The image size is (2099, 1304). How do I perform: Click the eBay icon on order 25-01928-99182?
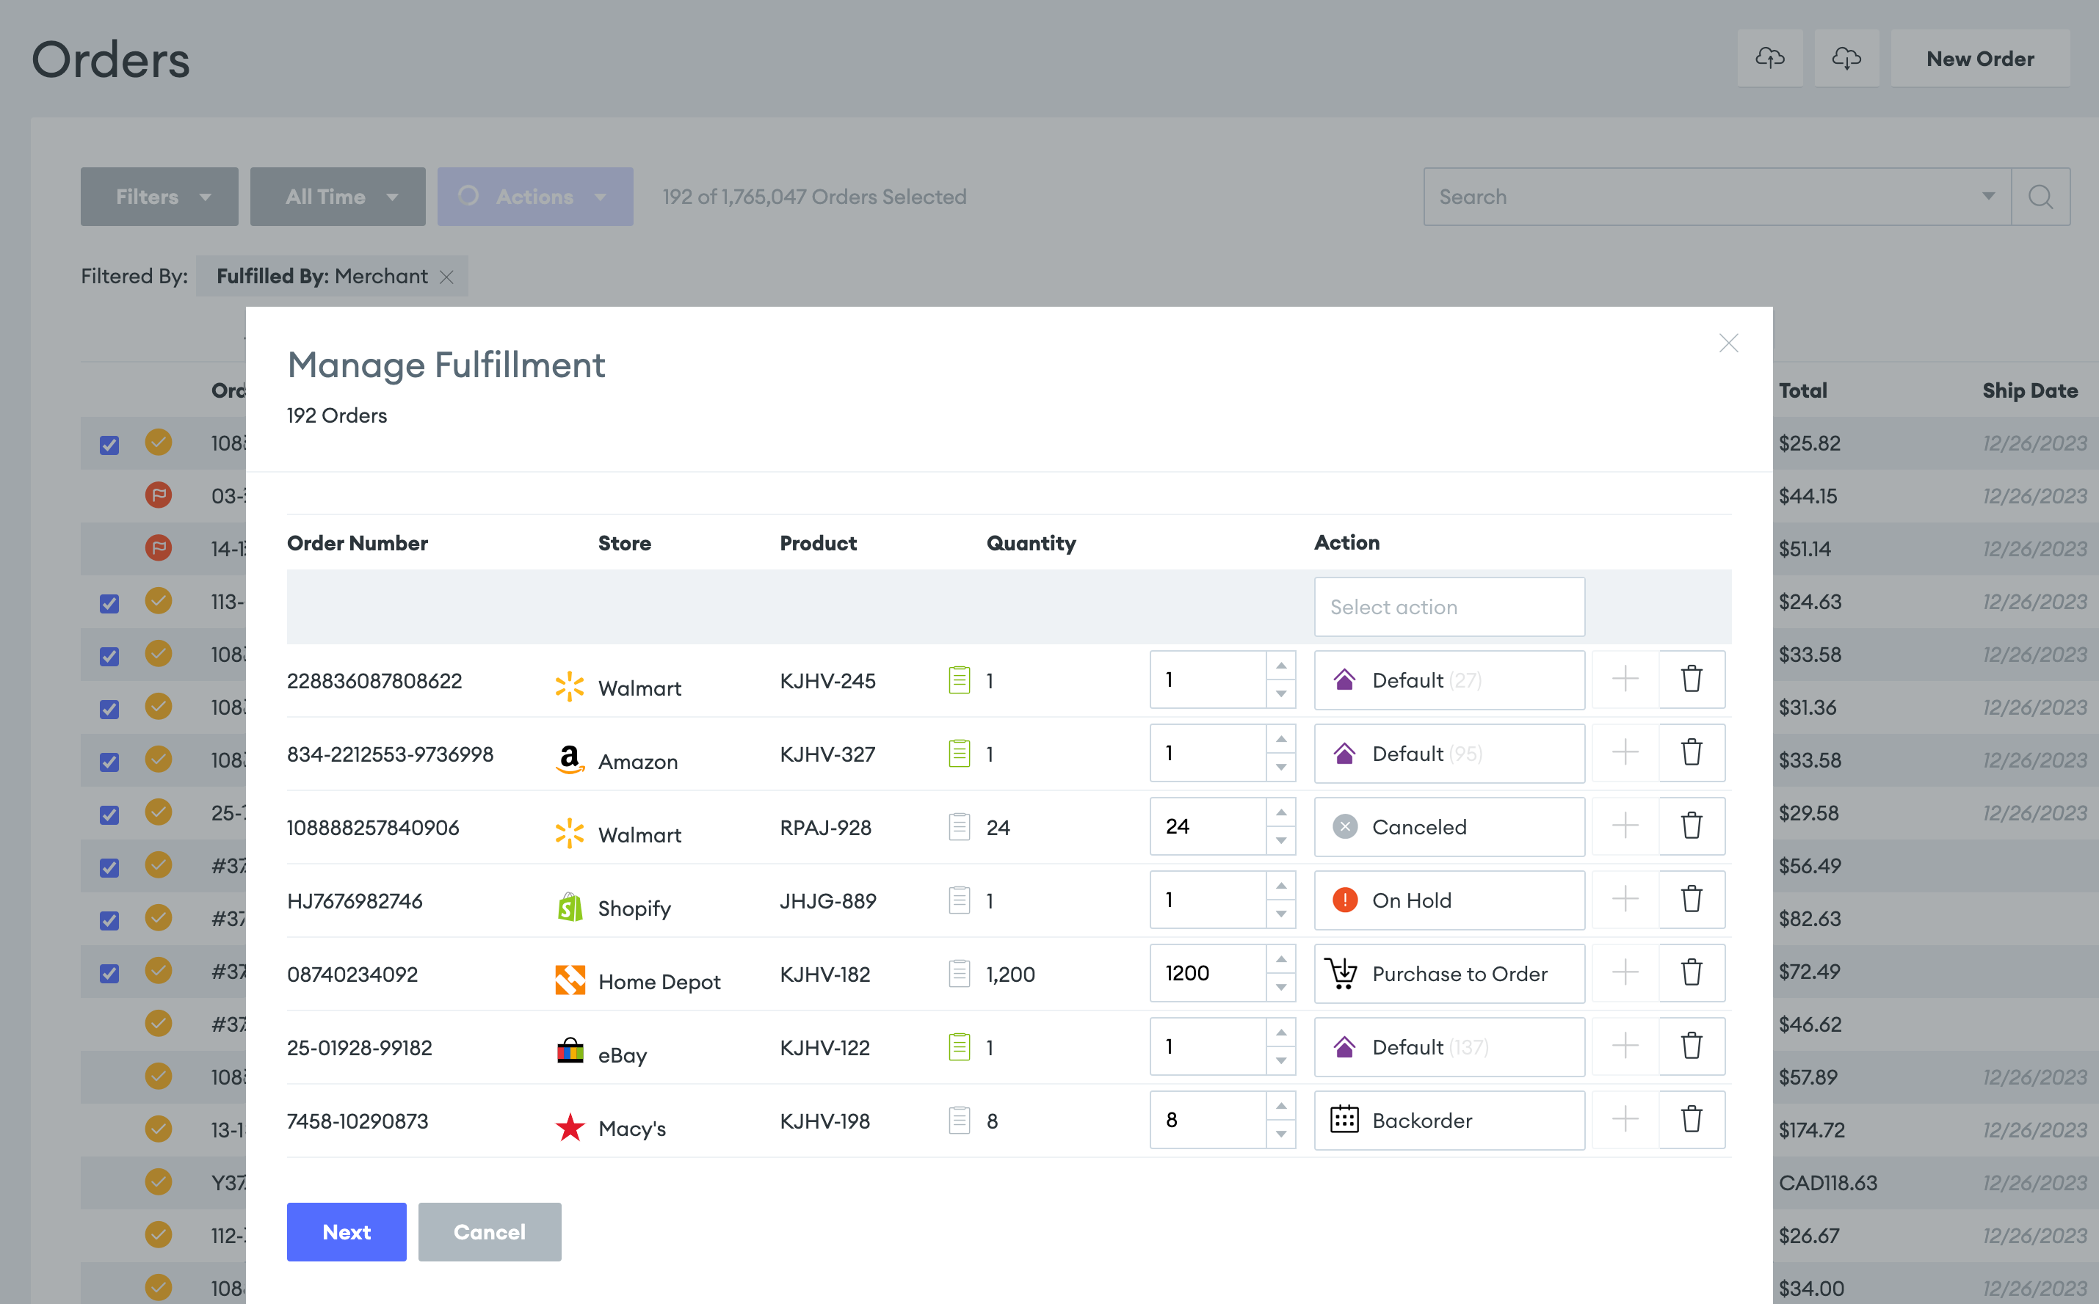pyautogui.click(x=570, y=1052)
